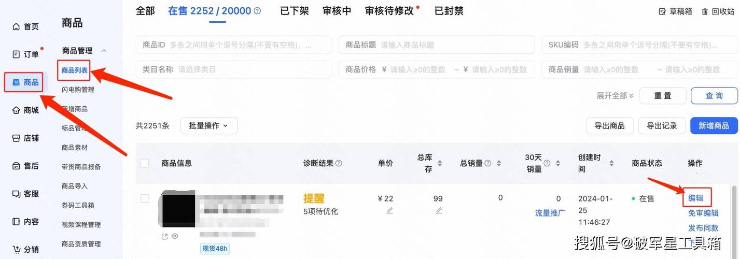Tick the select-all checkbox in header
740x259 pixels.
click(x=144, y=163)
